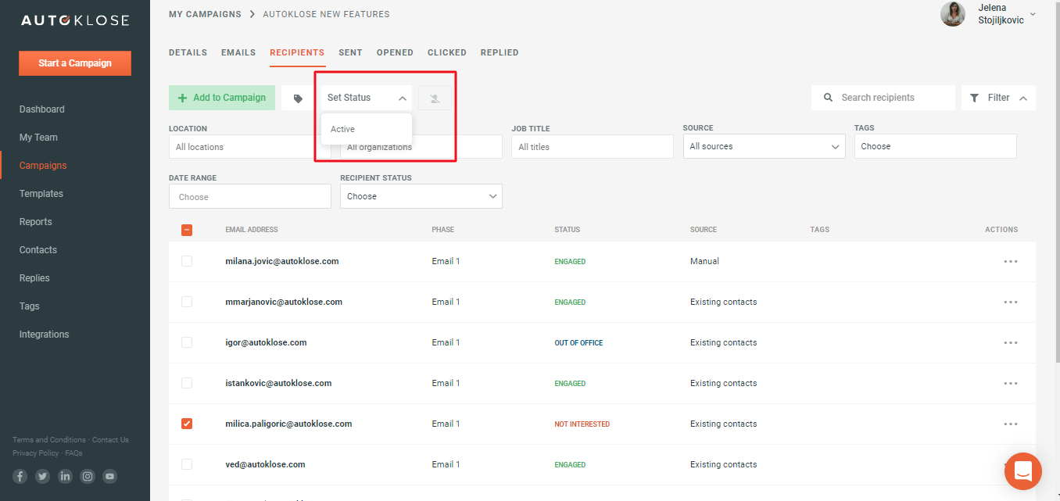Click the Email Address column header
Image resolution: width=1060 pixels, height=501 pixels.
252,230
